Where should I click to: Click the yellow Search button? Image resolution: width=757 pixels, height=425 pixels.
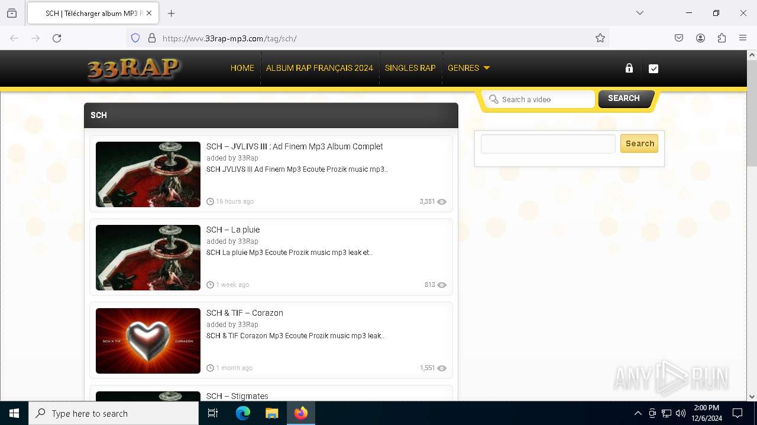point(639,143)
